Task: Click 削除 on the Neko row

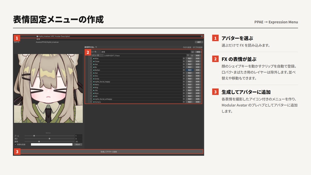Action: pos(198,84)
